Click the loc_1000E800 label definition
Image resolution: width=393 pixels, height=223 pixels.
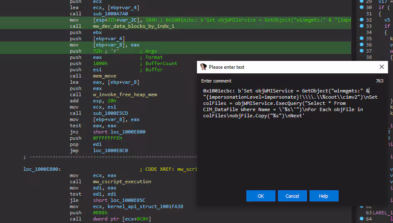pos(42,169)
